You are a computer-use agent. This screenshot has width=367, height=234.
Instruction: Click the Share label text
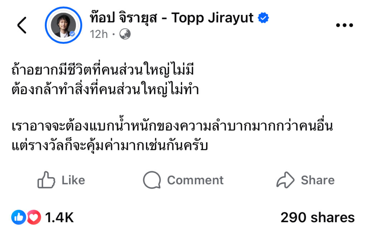pos(318,180)
